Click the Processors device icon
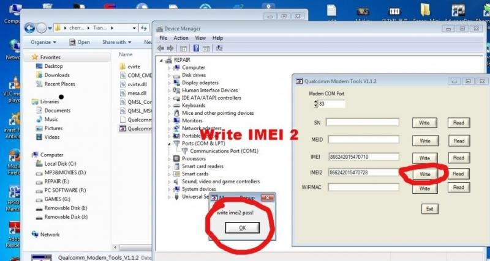This screenshot has height=261, width=490. click(x=177, y=158)
